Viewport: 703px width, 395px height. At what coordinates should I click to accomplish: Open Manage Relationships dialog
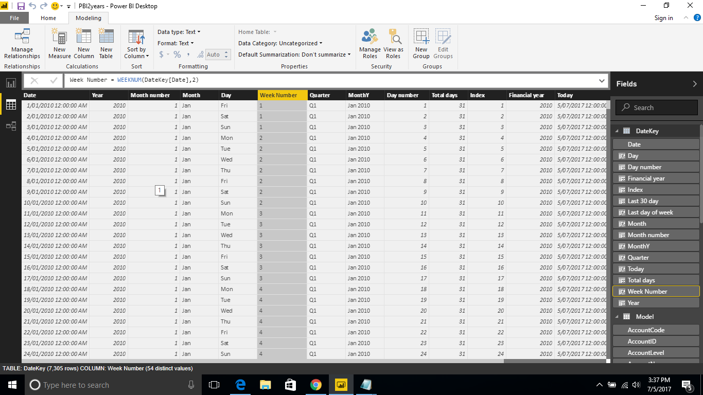pyautogui.click(x=22, y=44)
